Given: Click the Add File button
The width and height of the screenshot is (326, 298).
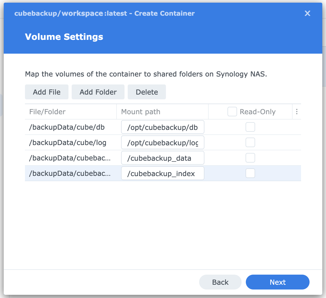Looking at the screenshot, I should [47, 92].
